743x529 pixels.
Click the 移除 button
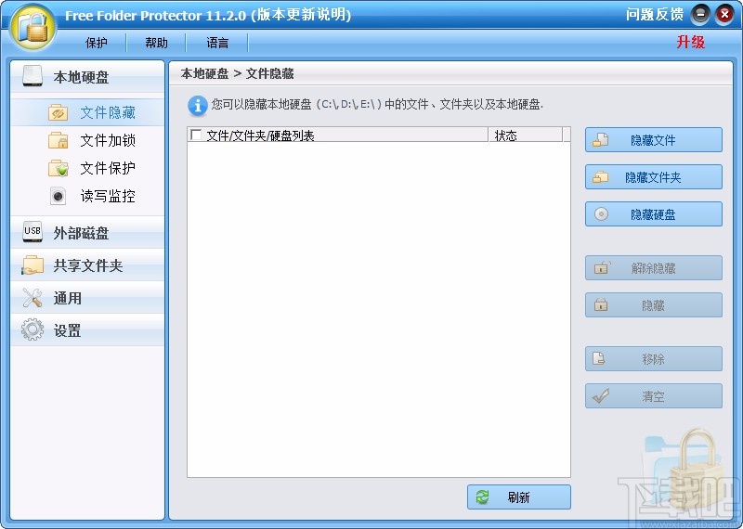(654, 359)
